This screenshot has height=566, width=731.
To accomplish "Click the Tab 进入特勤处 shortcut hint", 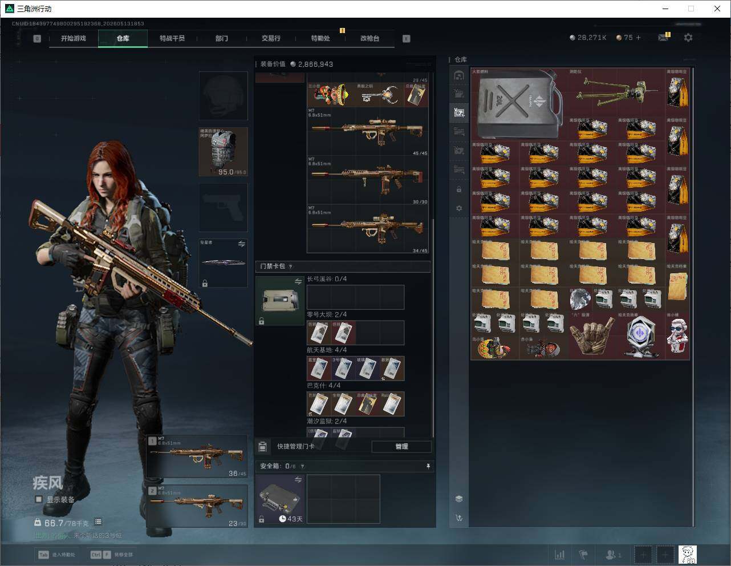I will pyautogui.click(x=57, y=555).
